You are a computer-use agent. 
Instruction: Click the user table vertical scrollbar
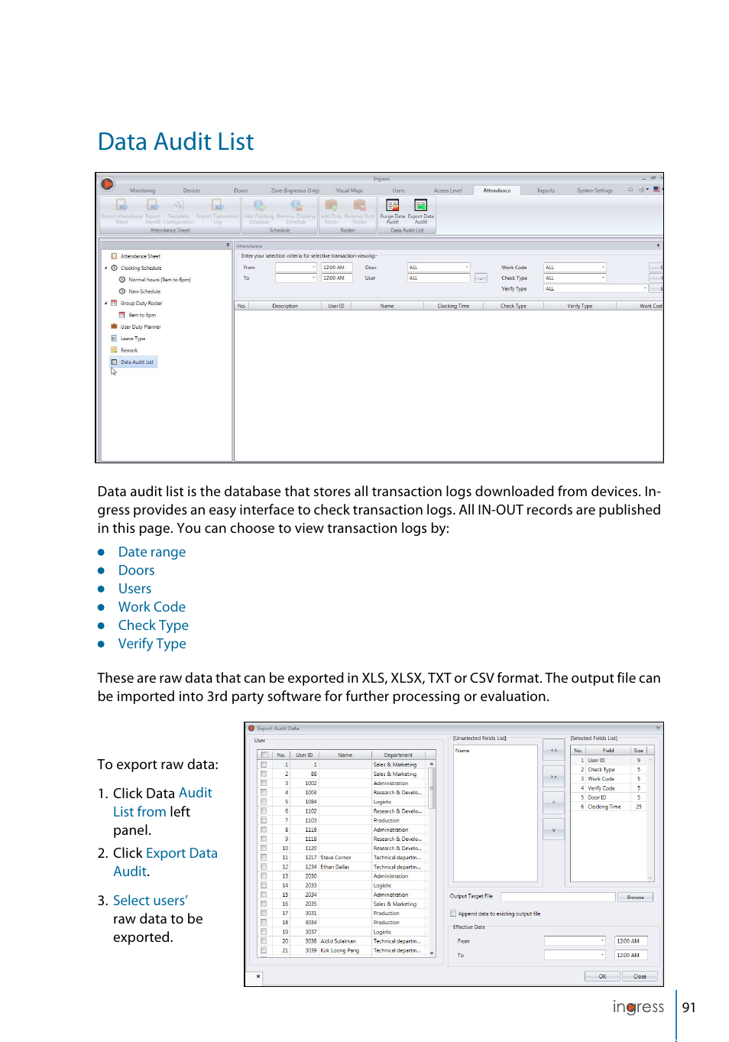pos(432,859)
